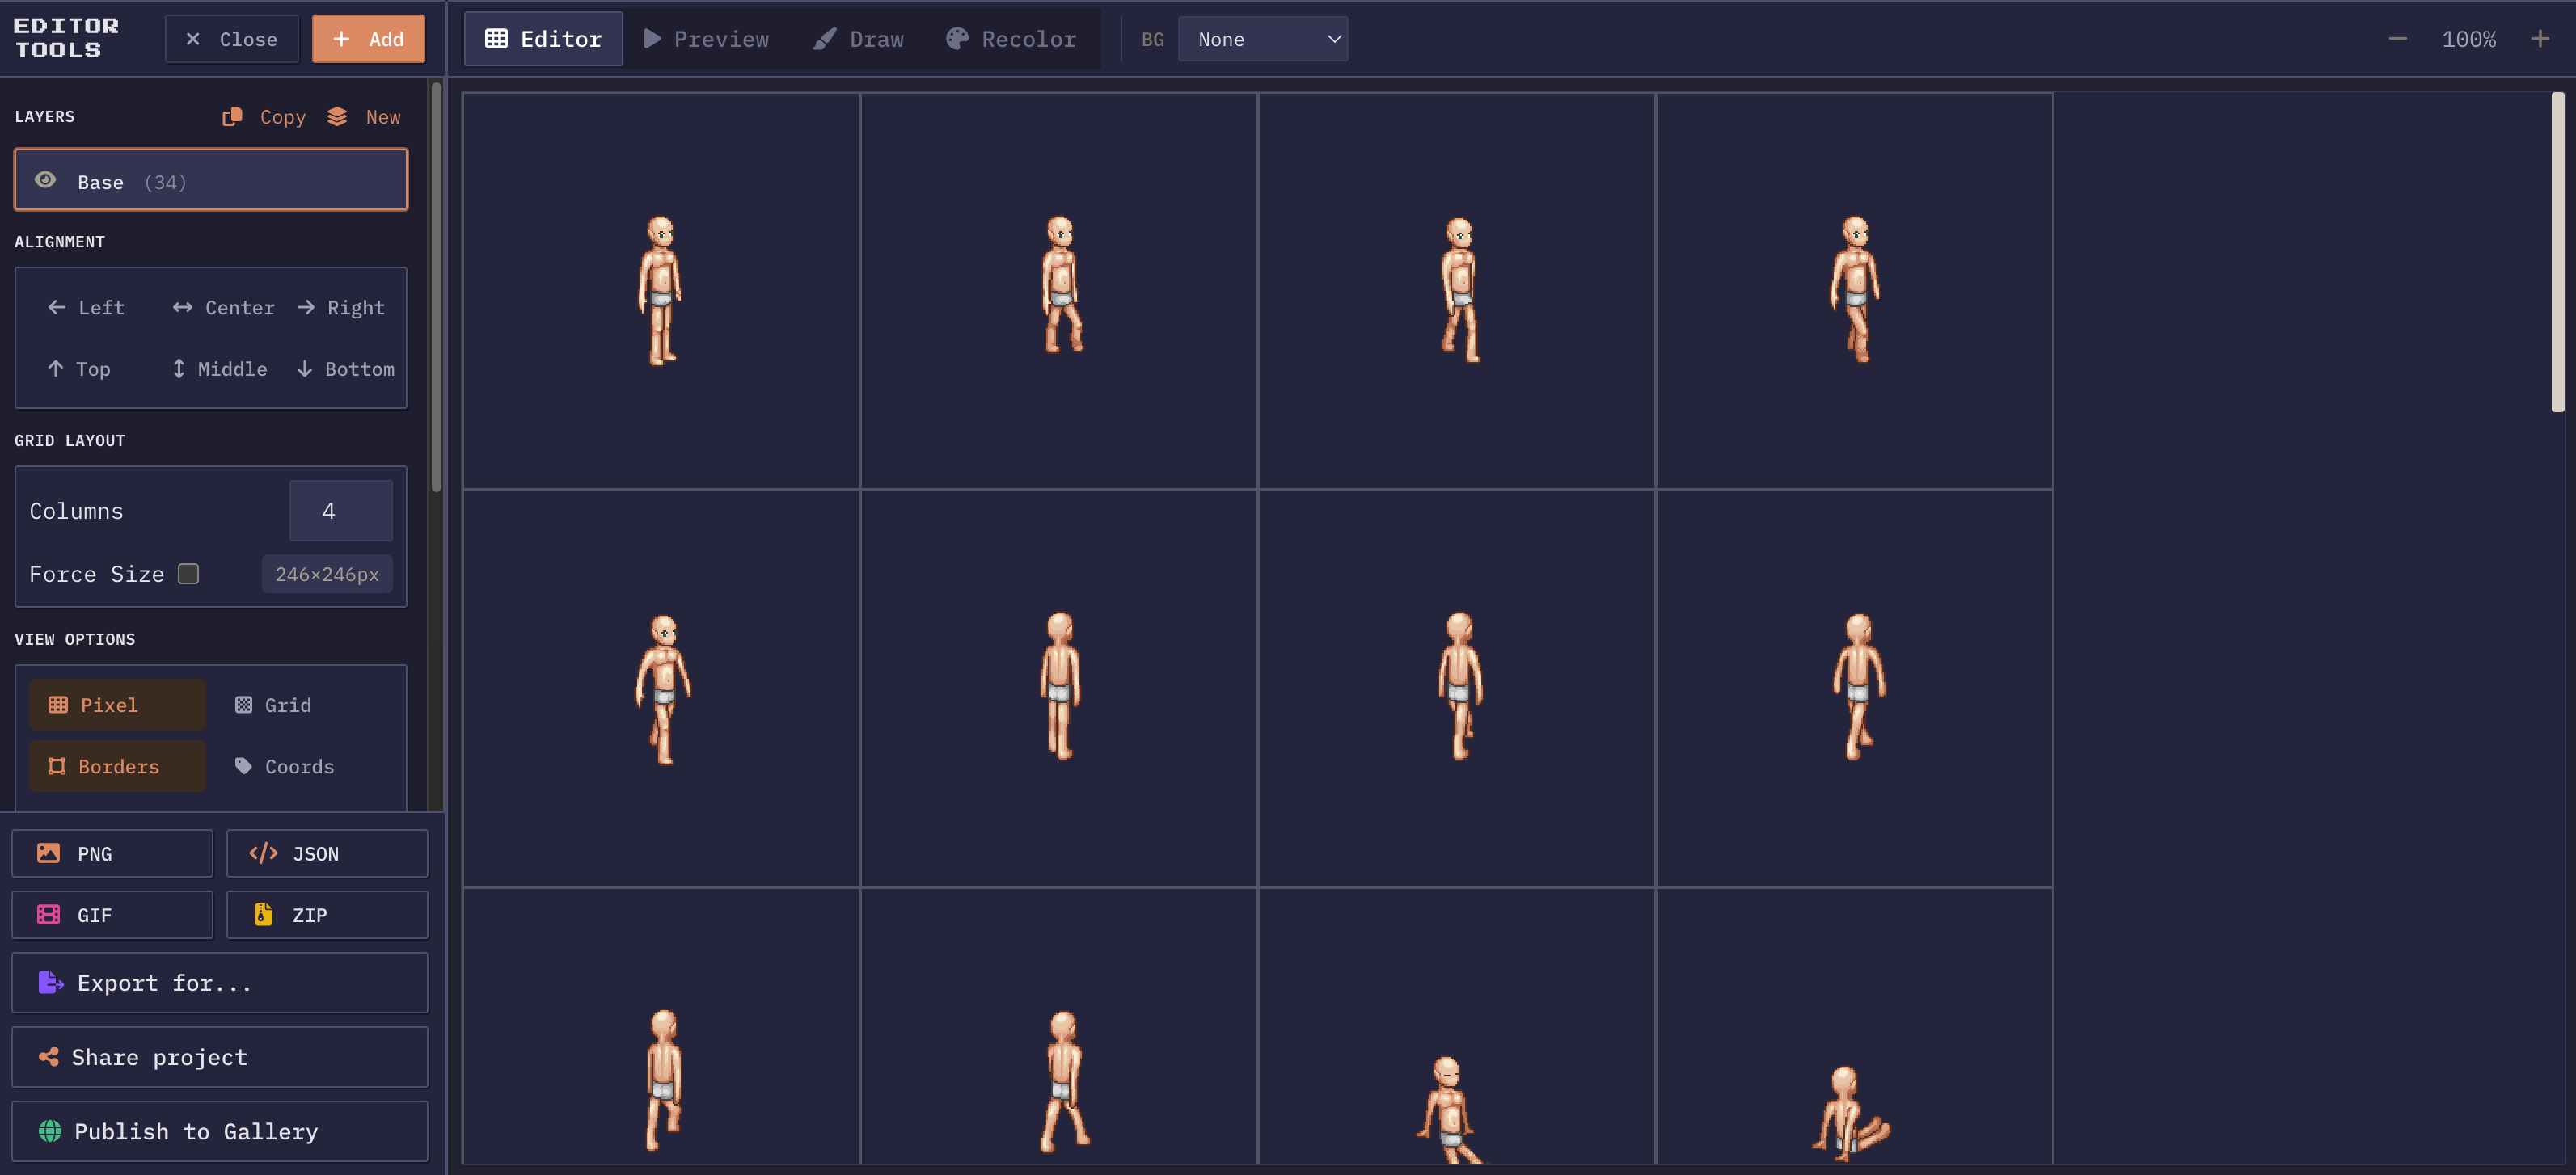The image size is (2576, 1175).
Task: Click Share project
Action: (x=220, y=1057)
